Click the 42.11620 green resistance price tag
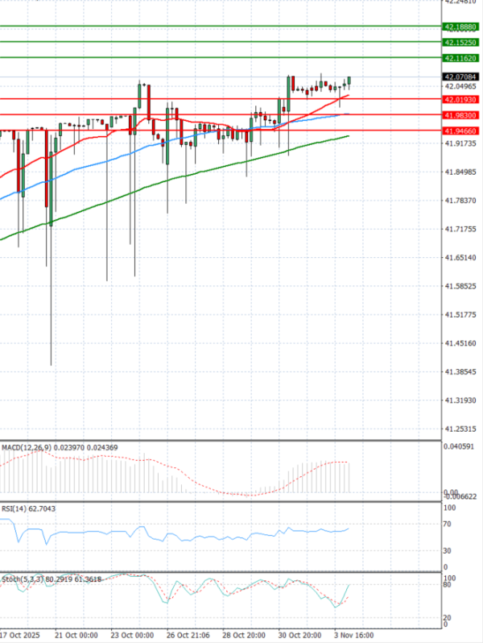 coord(460,59)
